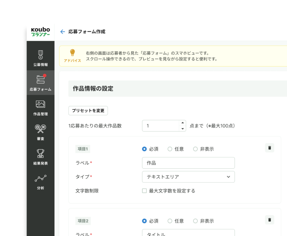
Task: Open the 結果発表 section
Action: [40, 154]
